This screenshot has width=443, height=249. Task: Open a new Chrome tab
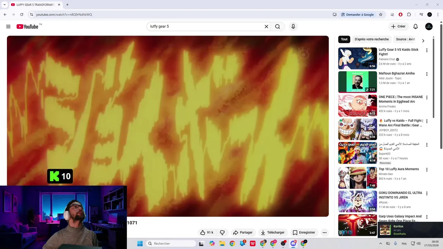point(67,4)
